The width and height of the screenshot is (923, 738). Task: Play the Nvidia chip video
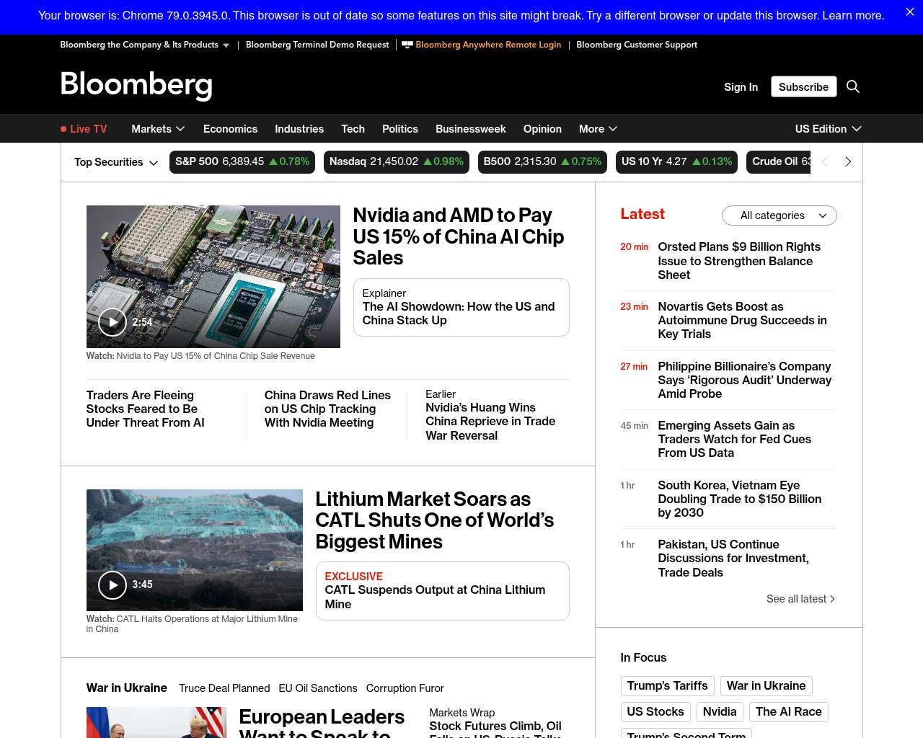click(x=112, y=322)
